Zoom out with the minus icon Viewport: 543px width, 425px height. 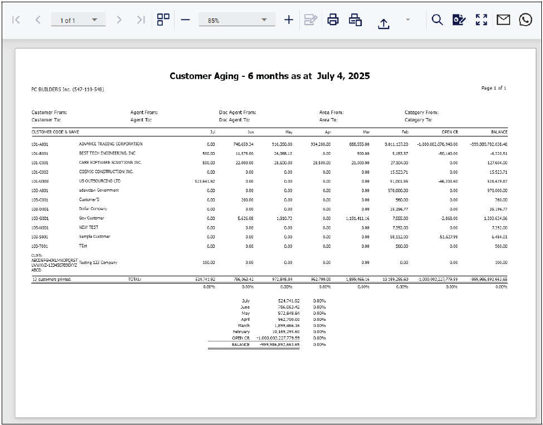[185, 19]
